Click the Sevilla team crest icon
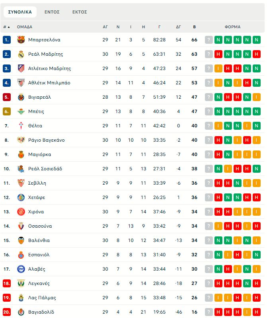The height and width of the screenshot is (318, 267). point(21,183)
